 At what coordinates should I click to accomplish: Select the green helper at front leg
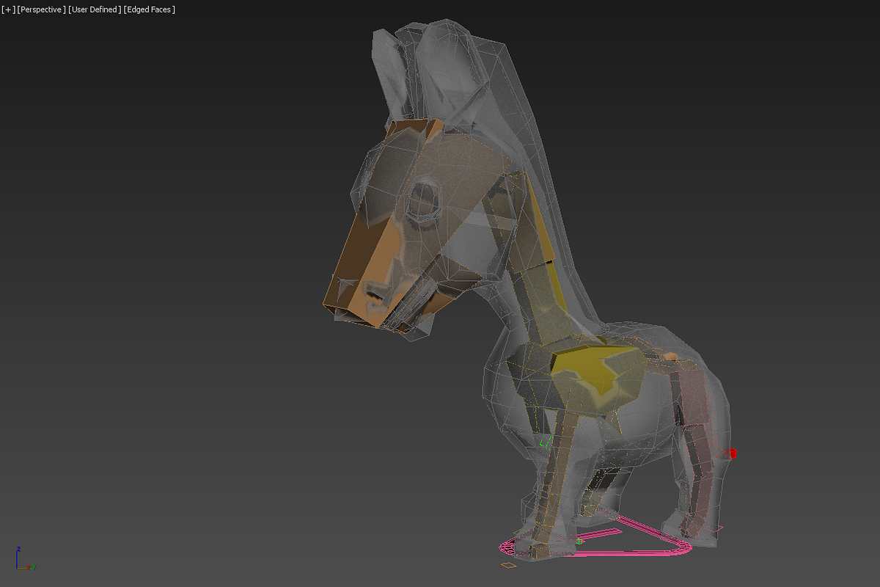pyautogui.click(x=545, y=442)
